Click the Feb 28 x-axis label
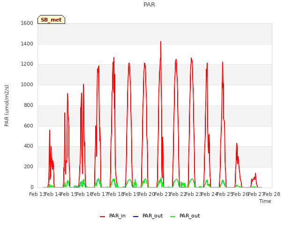 pos(272,194)
